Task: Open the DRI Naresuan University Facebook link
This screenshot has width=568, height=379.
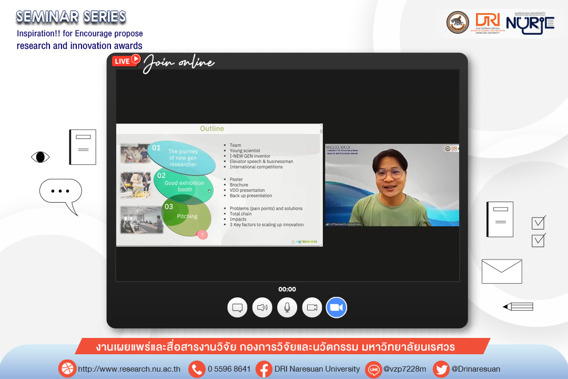Action: [317, 369]
